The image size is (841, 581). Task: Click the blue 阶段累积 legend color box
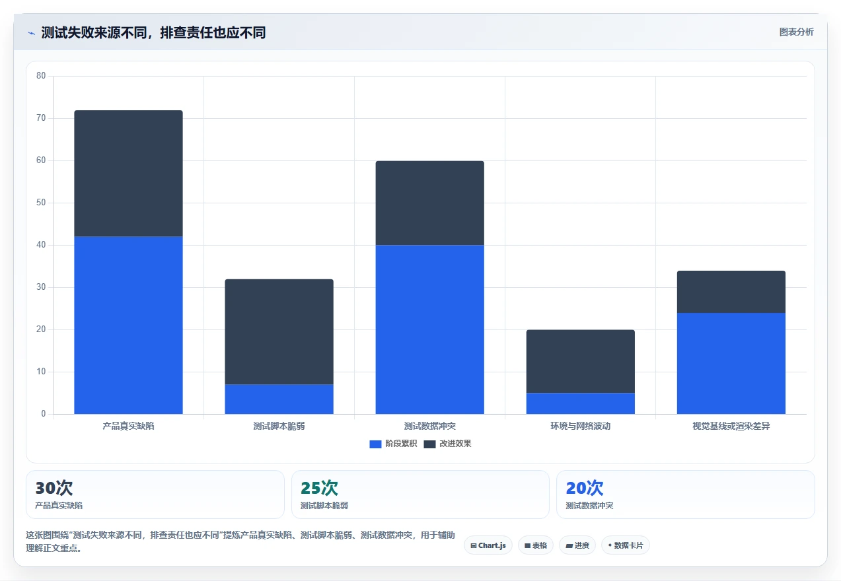coord(376,444)
